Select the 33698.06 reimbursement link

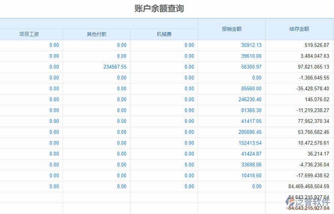[x=251, y=165]
